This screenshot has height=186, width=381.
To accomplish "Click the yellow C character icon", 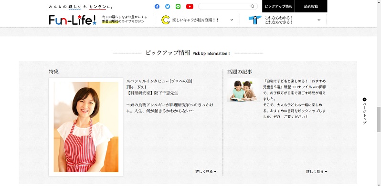I will (x=166, y=20).
